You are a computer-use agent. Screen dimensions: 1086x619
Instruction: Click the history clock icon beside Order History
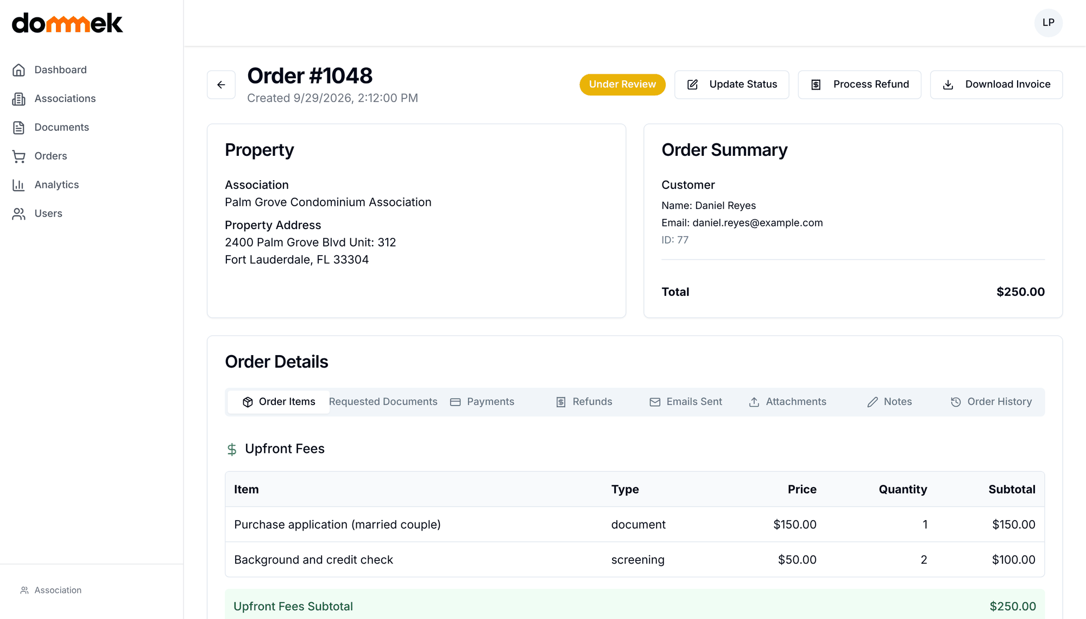tap(956, 402)
